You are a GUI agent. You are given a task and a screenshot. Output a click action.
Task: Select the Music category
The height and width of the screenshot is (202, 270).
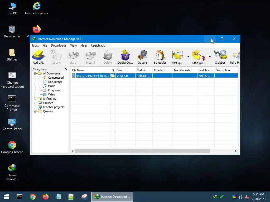[51, 86]
